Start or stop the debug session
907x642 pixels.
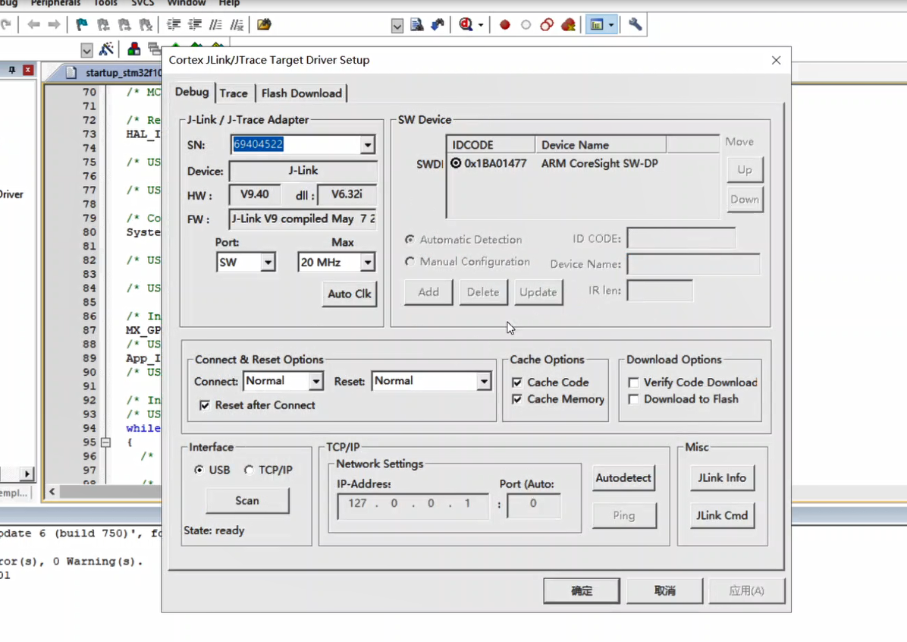coord(466,24)
